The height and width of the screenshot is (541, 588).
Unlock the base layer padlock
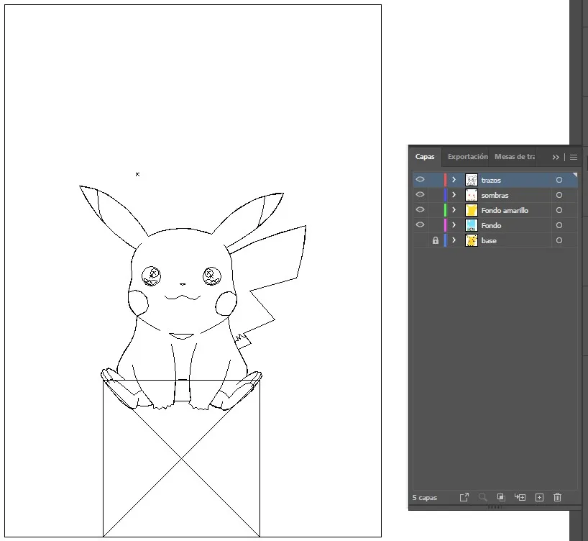436,240
